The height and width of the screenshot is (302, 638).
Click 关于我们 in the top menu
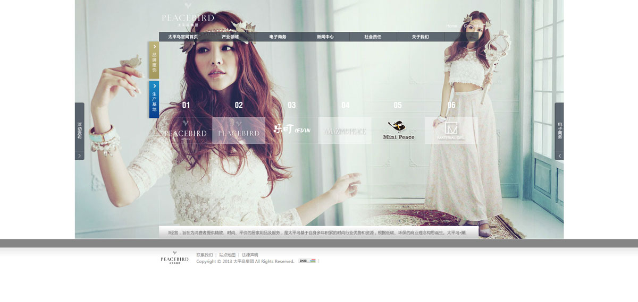pyautogui.click(x=420, y=37)
